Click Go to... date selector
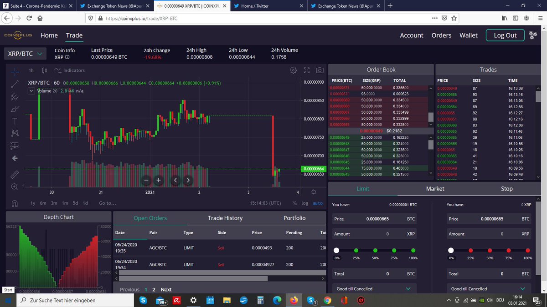Viewport: 547px width, 307px height. click(108, 203)
